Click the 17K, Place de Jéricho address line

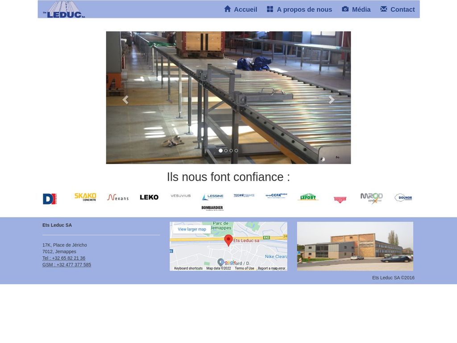(x=65, y=245)
